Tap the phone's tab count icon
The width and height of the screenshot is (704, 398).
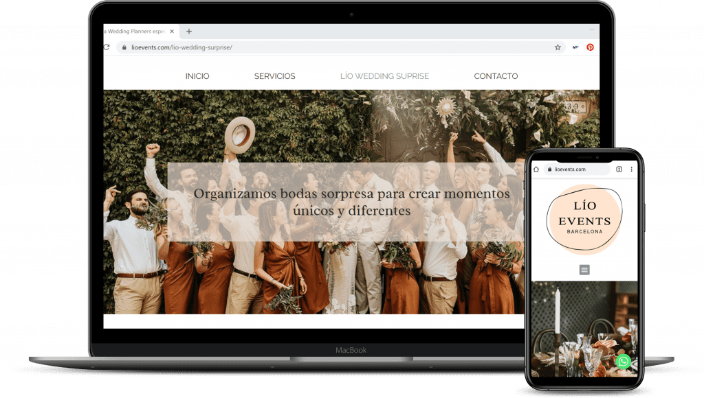619,169
